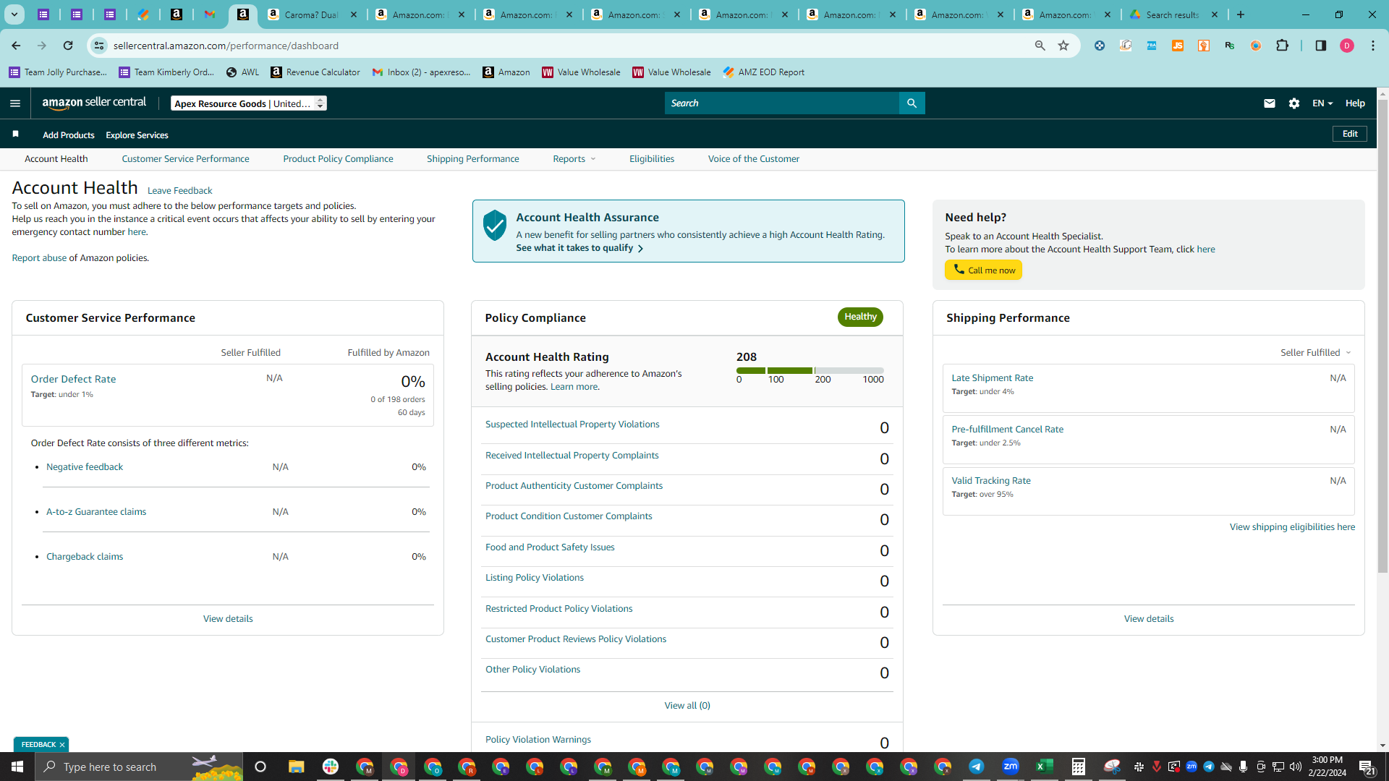Open Order Defect Rate details
Viewport: 1389px width, 781px height.
pos(73,379)
